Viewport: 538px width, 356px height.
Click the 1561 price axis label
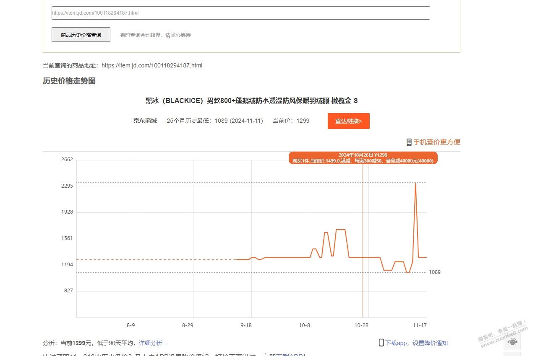67,238
